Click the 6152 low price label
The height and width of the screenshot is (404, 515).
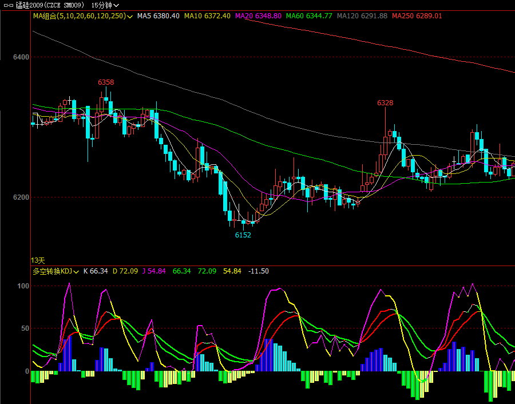point(243,235)
